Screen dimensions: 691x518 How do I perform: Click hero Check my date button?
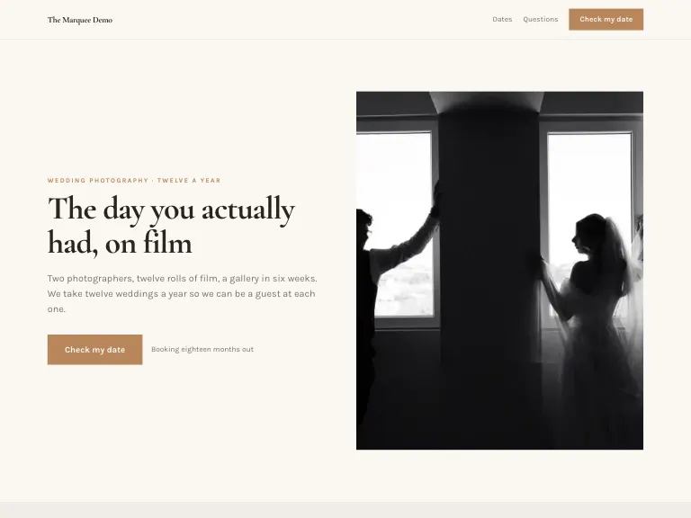94,350
